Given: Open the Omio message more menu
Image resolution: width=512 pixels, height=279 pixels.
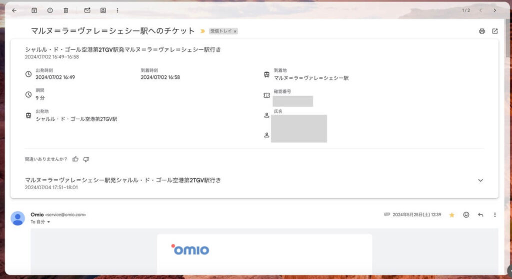Looking at the screenshot, I should click(495, 215).
